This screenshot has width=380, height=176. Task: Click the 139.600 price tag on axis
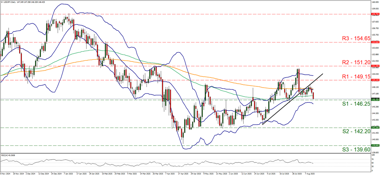(375, 146)
